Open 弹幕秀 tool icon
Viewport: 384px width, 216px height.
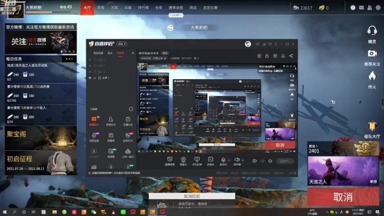click(x=111, y=137)
